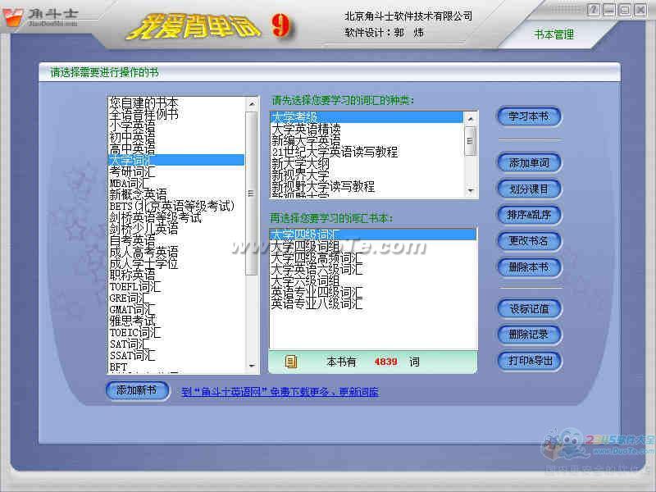Select 新视野大学读写教程 row
The image size is (656, 492).
[x=367, y=186]
